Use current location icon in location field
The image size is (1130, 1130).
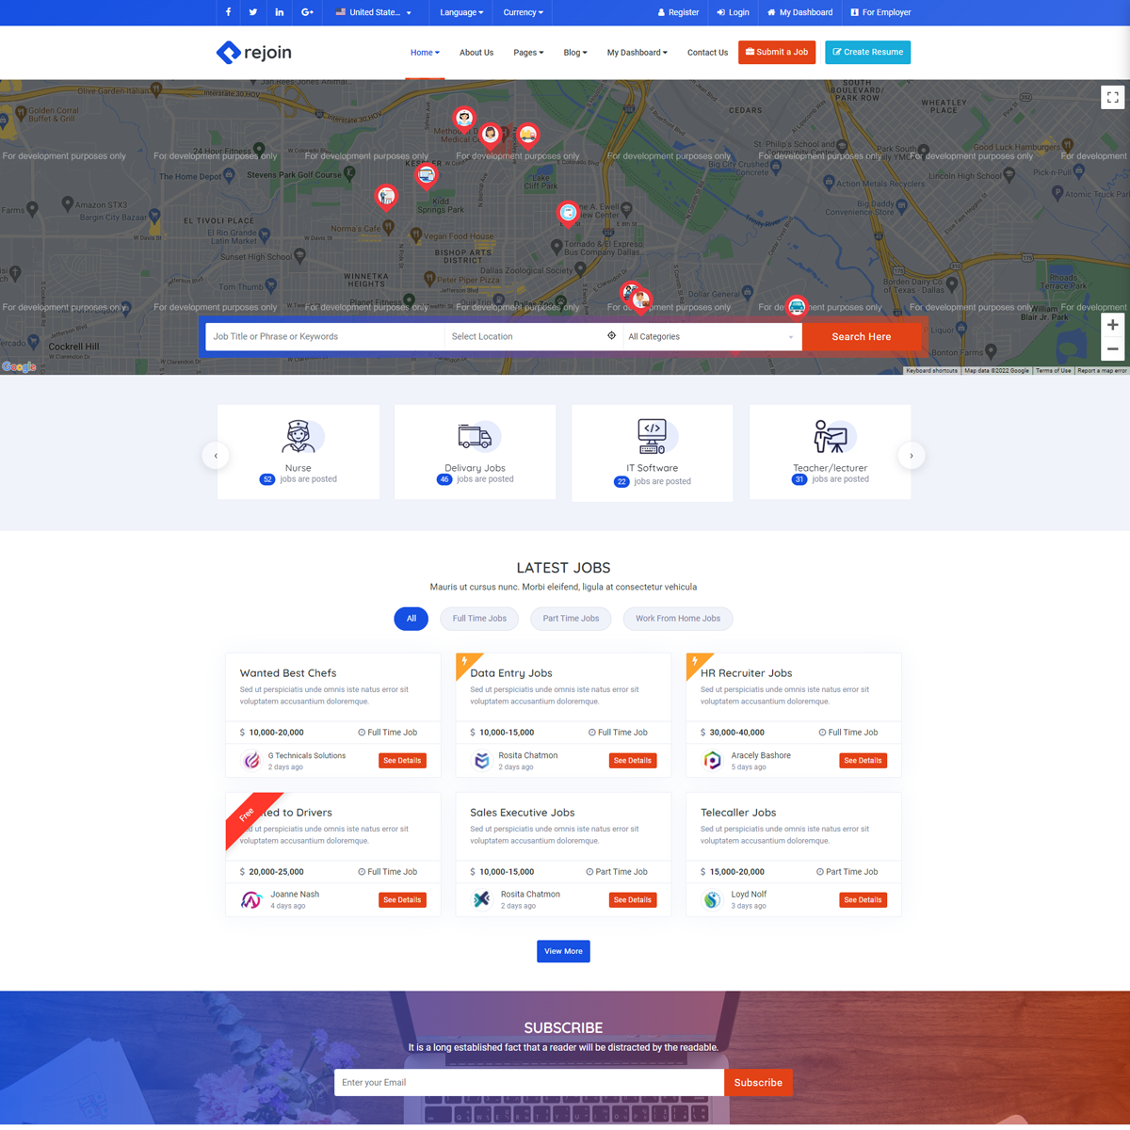tap(611, 336)
